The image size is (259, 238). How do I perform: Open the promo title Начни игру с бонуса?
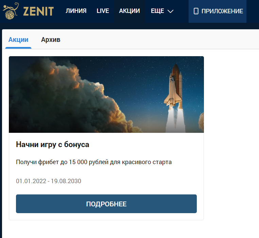52,144
